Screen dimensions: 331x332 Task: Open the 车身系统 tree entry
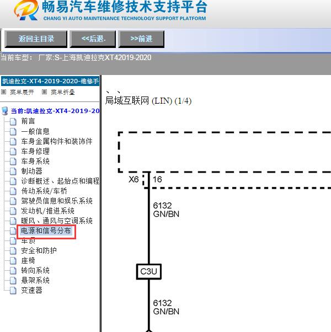(35, 161)
